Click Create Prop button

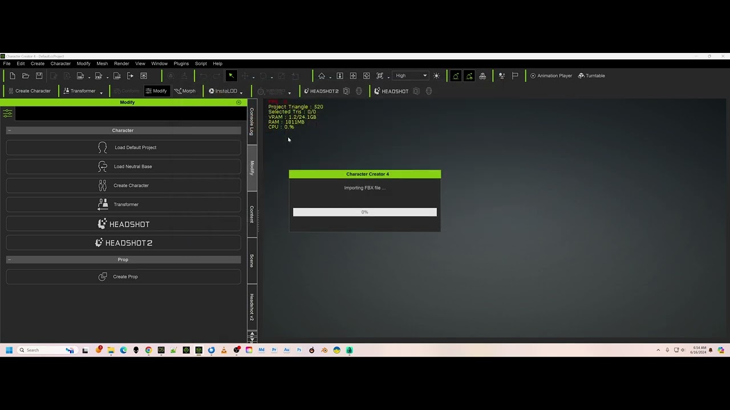(x=124, y=277)
